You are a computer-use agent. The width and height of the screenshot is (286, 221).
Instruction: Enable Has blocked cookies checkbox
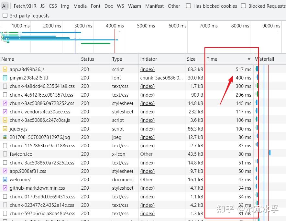[188, 6]
